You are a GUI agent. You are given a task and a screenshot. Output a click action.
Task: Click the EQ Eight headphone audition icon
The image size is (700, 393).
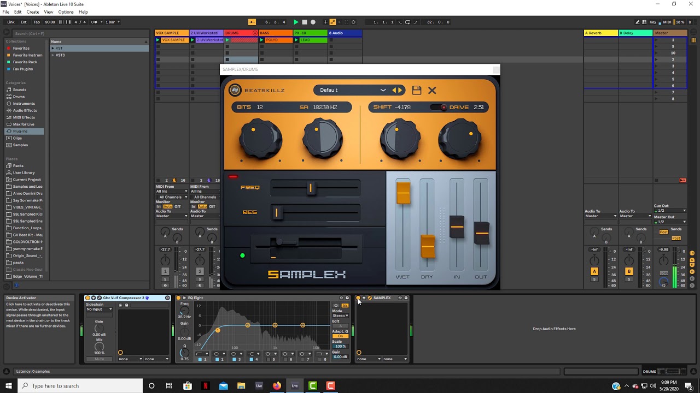[336, 305]
